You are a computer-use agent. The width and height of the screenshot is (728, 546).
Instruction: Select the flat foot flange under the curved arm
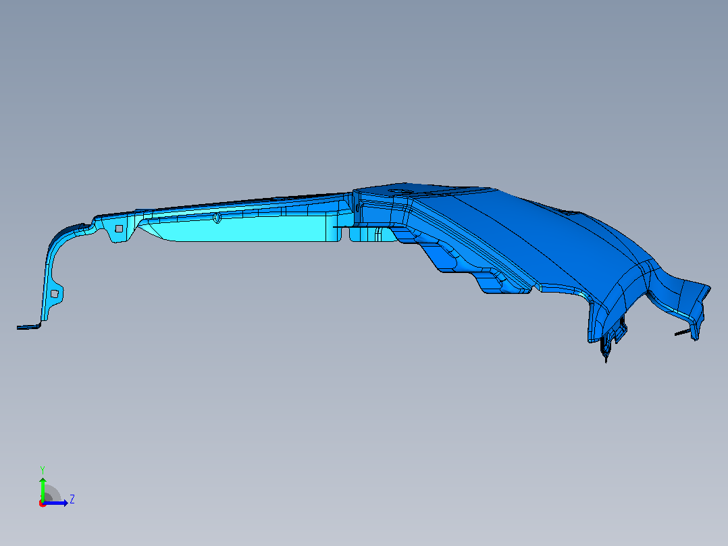(x=28, y=326)
